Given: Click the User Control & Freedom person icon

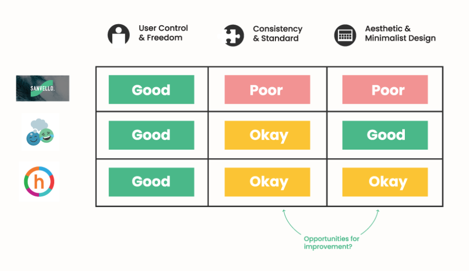Looking at the screenshot, I should click(119, 35).
